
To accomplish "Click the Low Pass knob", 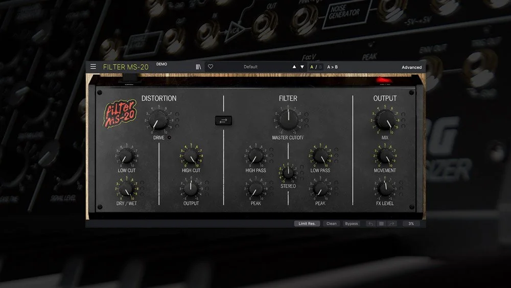I will 320,156.
